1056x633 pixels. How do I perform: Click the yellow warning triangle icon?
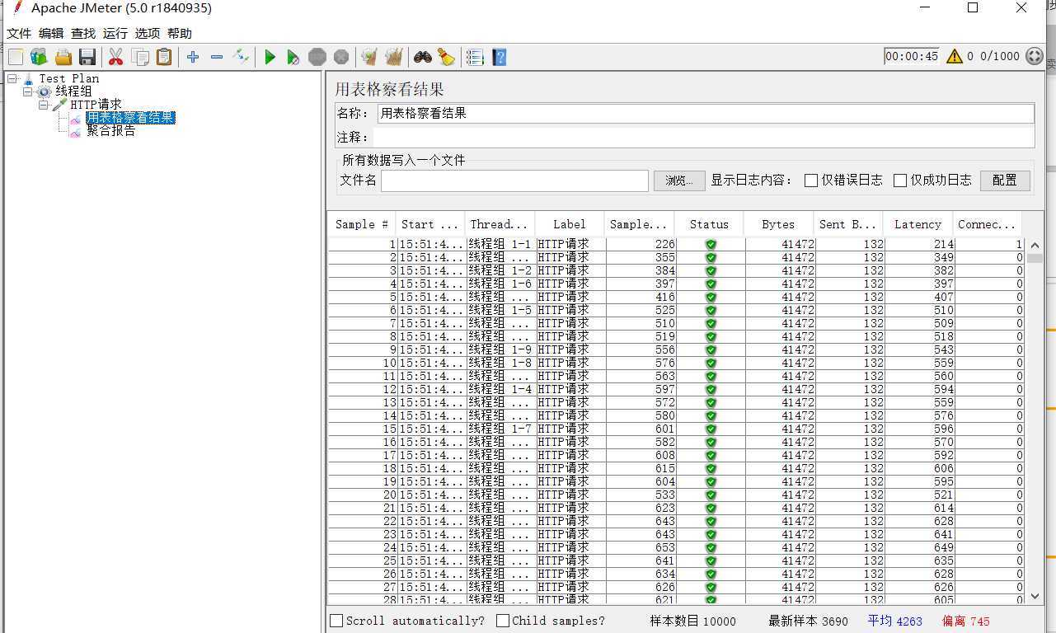(955, 56)
